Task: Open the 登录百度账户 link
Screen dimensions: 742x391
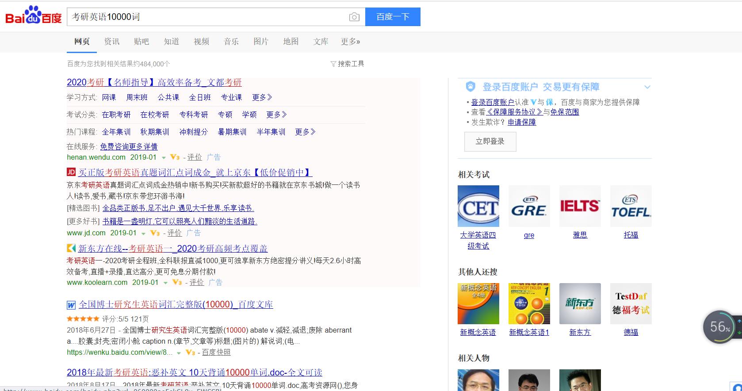Action: 493,102
